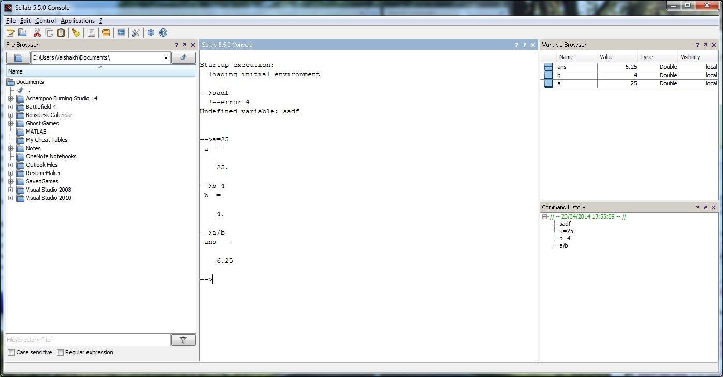723x377 pixels.
Task: Sort variables by Type column header
Action: (658, 57)
